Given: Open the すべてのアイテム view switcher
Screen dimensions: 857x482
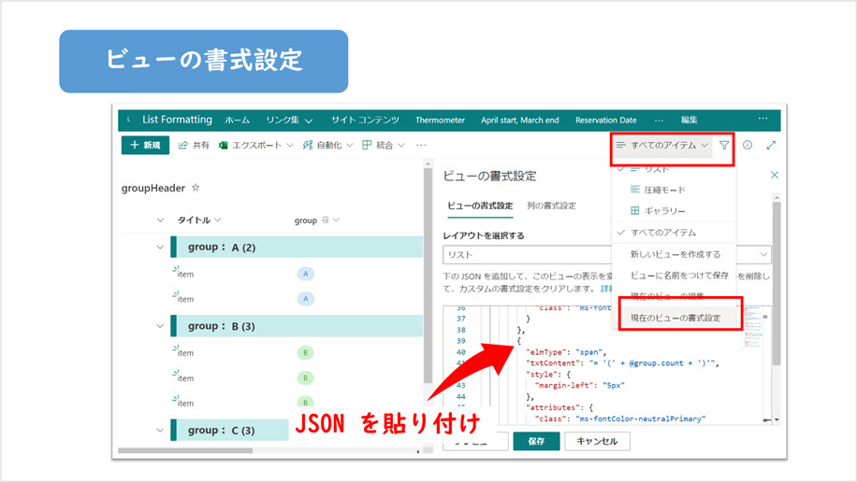Looking at the screenshot, I should point(662,145).
